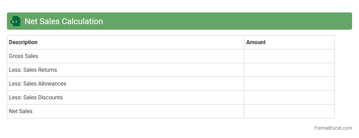Click the Sales Discounts amount cell
This screenshot has width=359, height=138.
click(x=289, y=98)
